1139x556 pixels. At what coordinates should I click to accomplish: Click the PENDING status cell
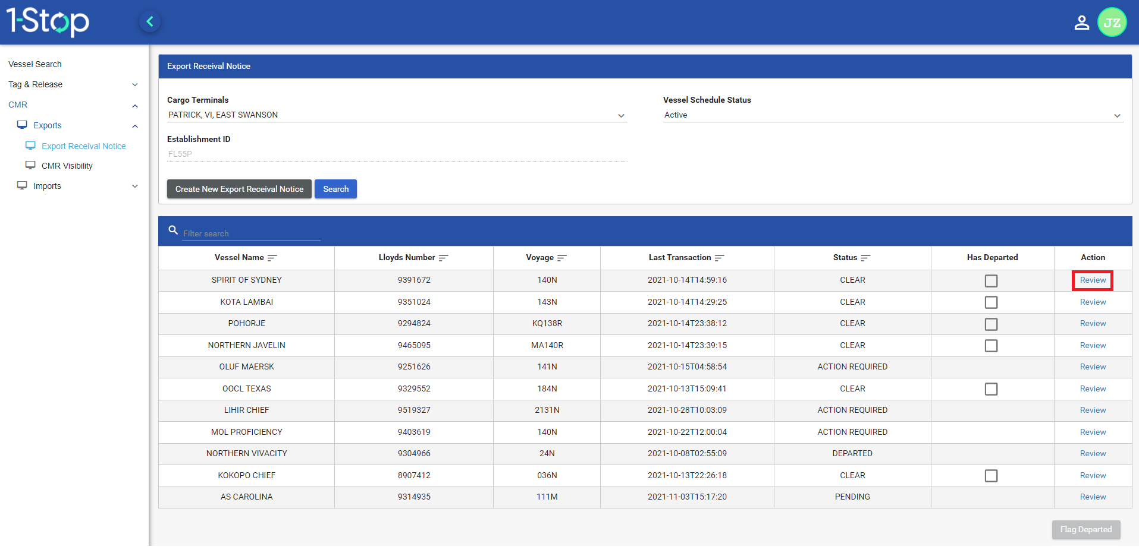[852, 497]
